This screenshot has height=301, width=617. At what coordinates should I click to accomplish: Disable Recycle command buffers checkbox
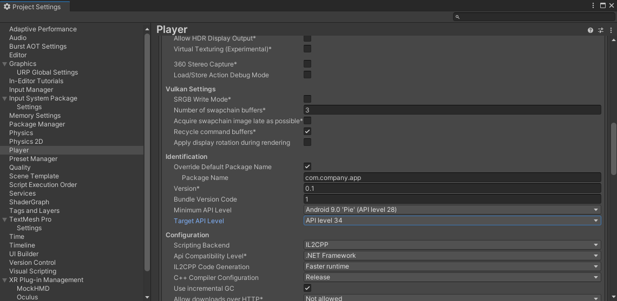pos(307,131)
